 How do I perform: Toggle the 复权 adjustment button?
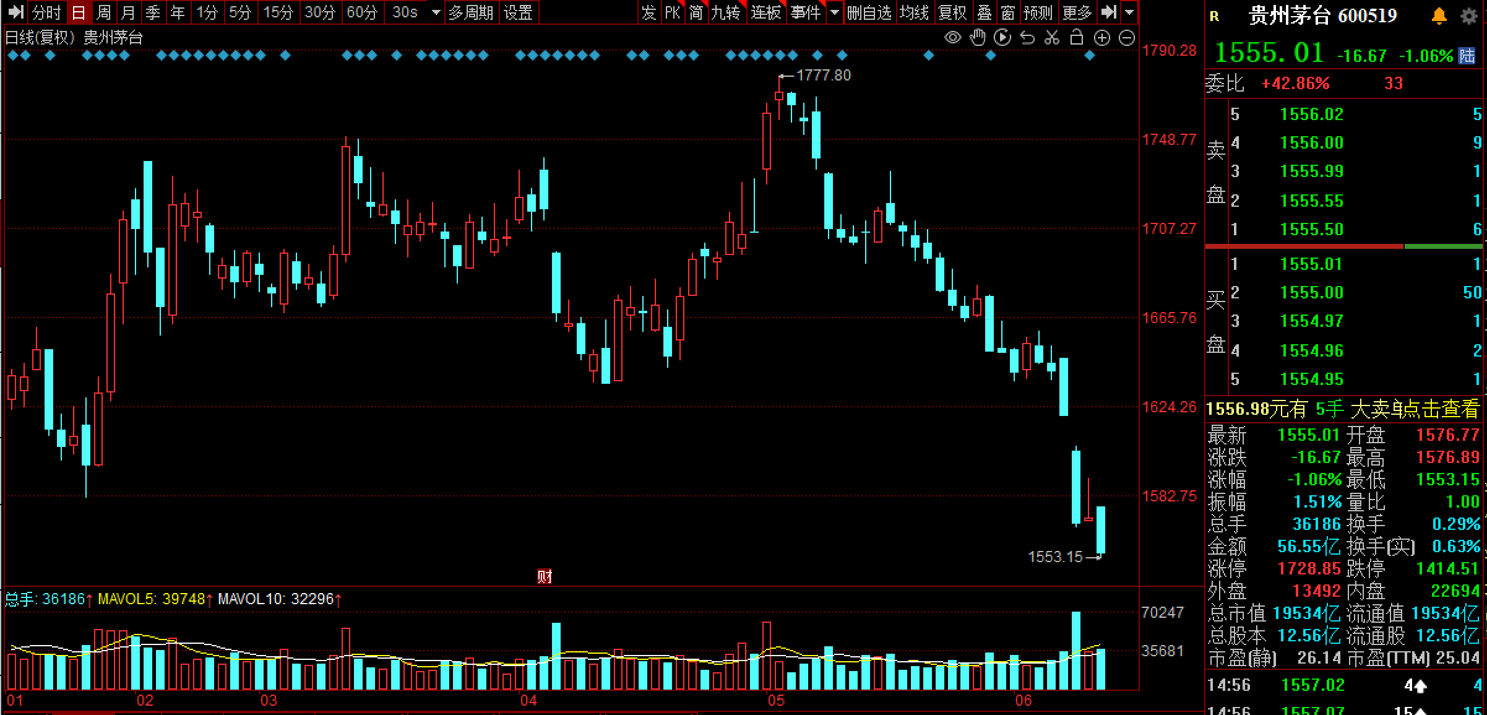click(x=952, y=12)
